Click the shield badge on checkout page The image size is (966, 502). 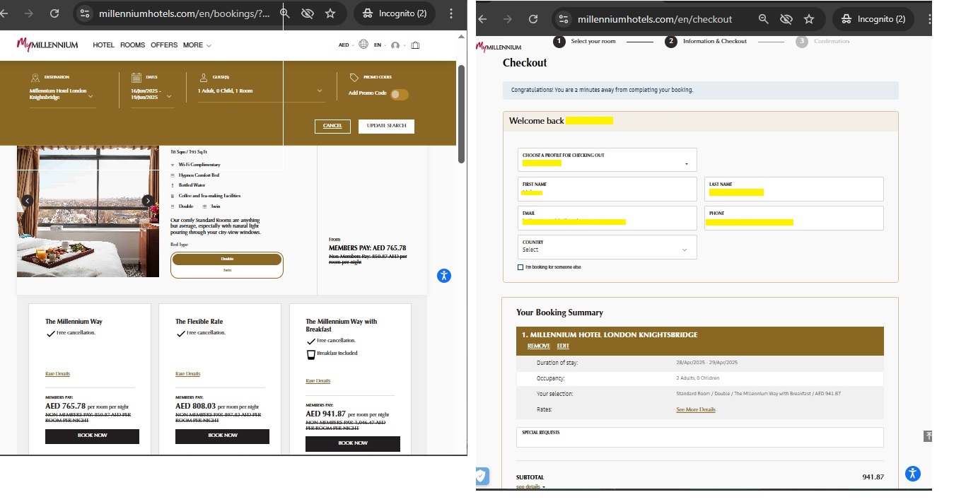tap(481, 476)
